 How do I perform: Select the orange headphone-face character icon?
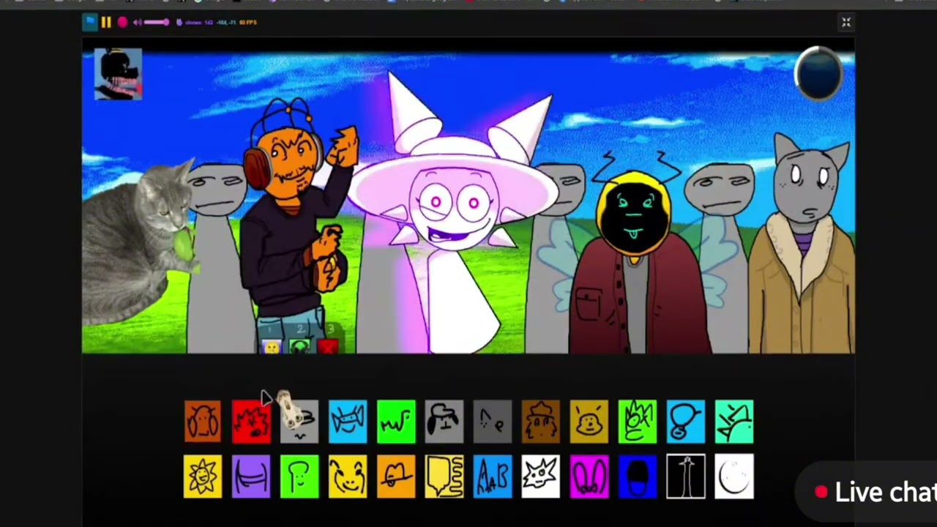[203, 422]
